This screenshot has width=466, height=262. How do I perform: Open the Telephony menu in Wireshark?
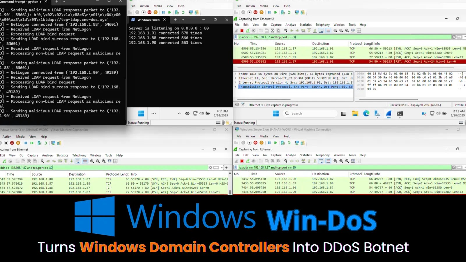(322, 24)
